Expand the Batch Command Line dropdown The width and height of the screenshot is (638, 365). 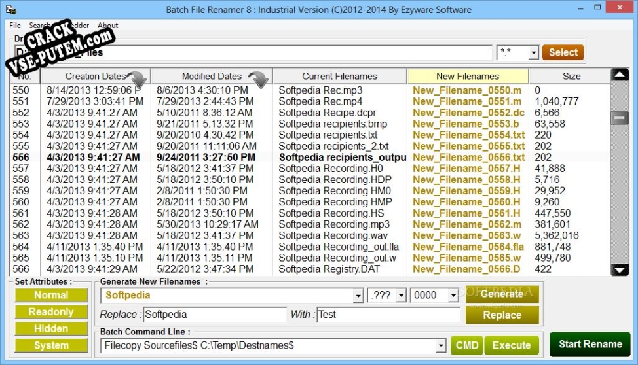coord(441,346)
